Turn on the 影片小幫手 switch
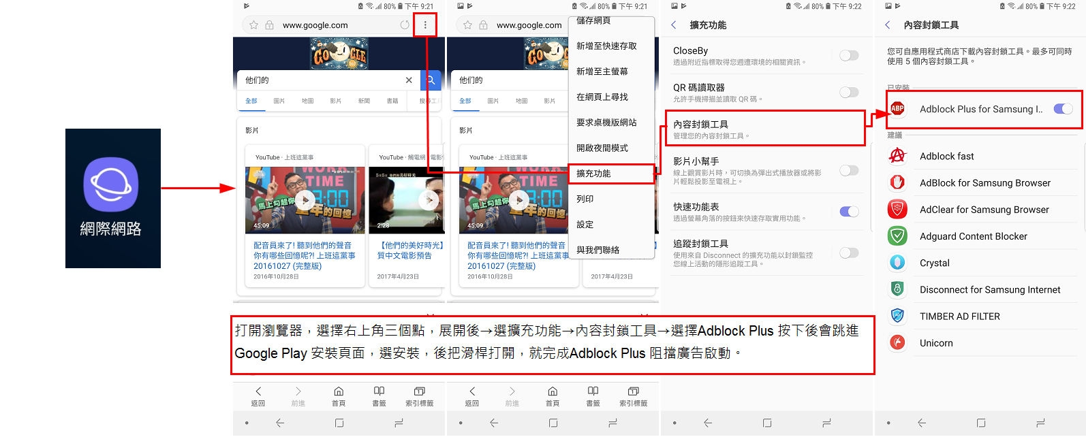Viewport: 1086px width, 437px height. point(849,170)
